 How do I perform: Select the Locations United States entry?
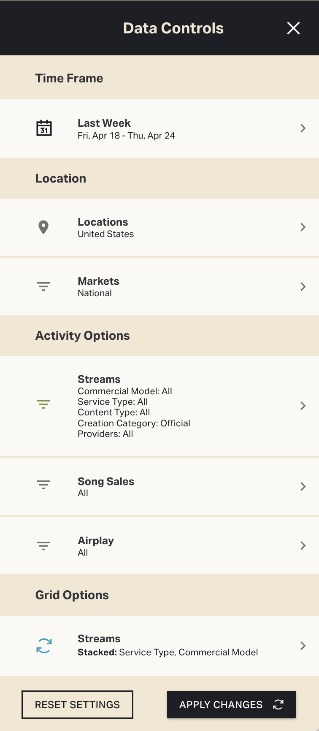pyautogui.click(x=105, y=227)
